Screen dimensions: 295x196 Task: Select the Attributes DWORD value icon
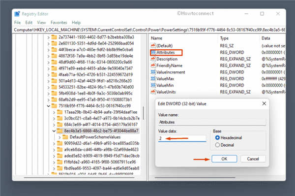[153, 52]
